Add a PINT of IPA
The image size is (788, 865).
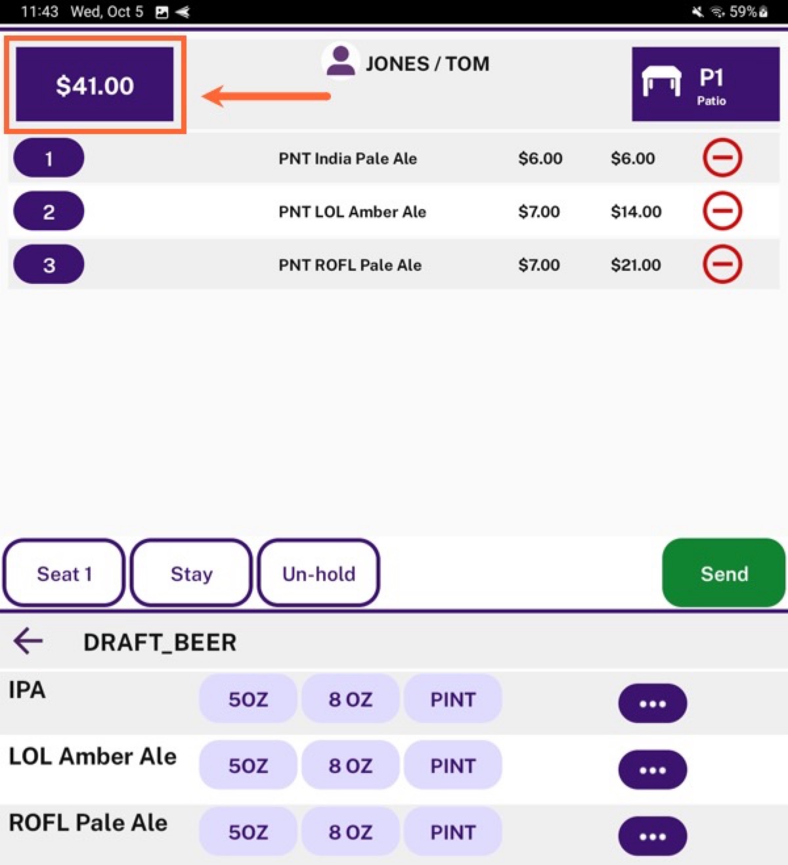[x=453, y=699]
